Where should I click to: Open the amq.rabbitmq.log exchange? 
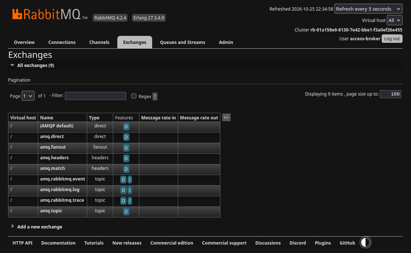[60, 189]
